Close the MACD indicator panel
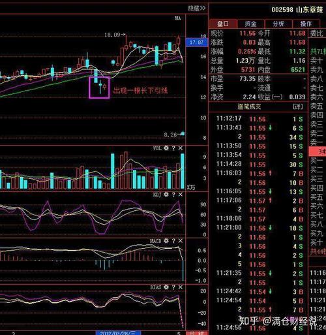The width and height of the screenshot is (326, 335). click(181, 241)
